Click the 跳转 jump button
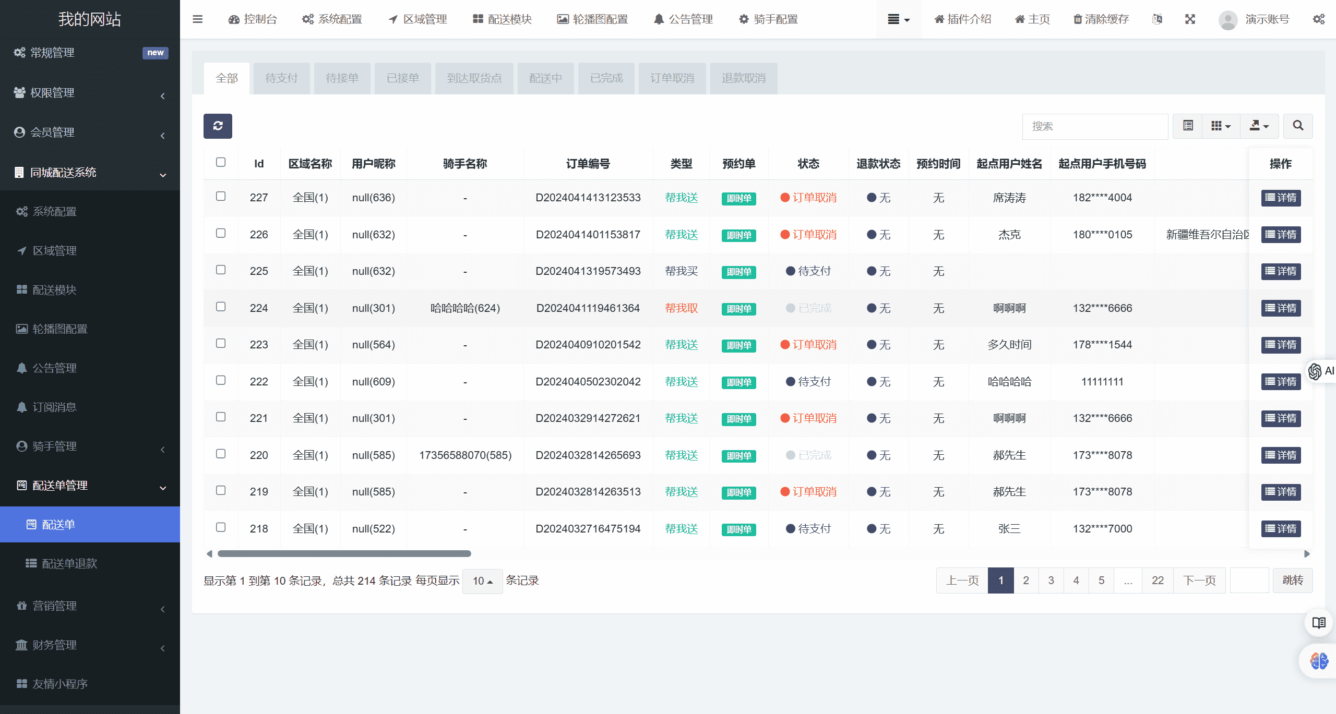The height and width of the screenshot is (714, 1336). [1293, 580]
